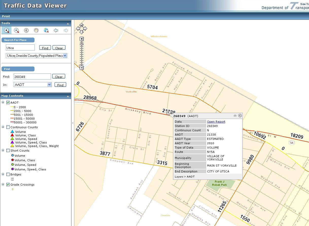The height and width of the screenshot is (226, 309).
Task: Uncheck the AADT layer
Action: (x=8, y=102)
